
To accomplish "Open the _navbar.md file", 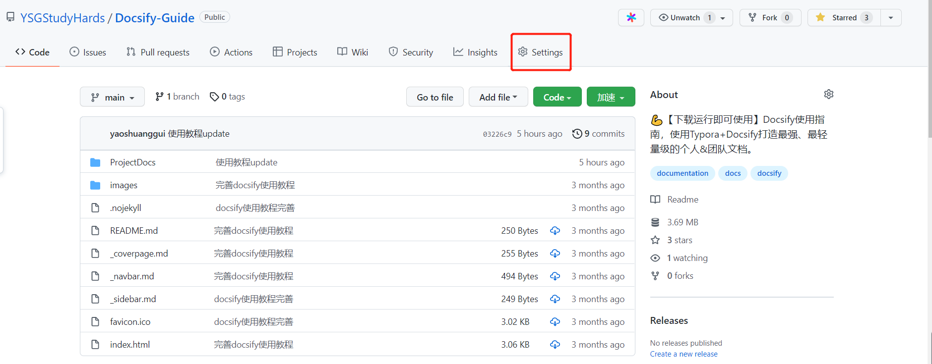I will 132,276.
